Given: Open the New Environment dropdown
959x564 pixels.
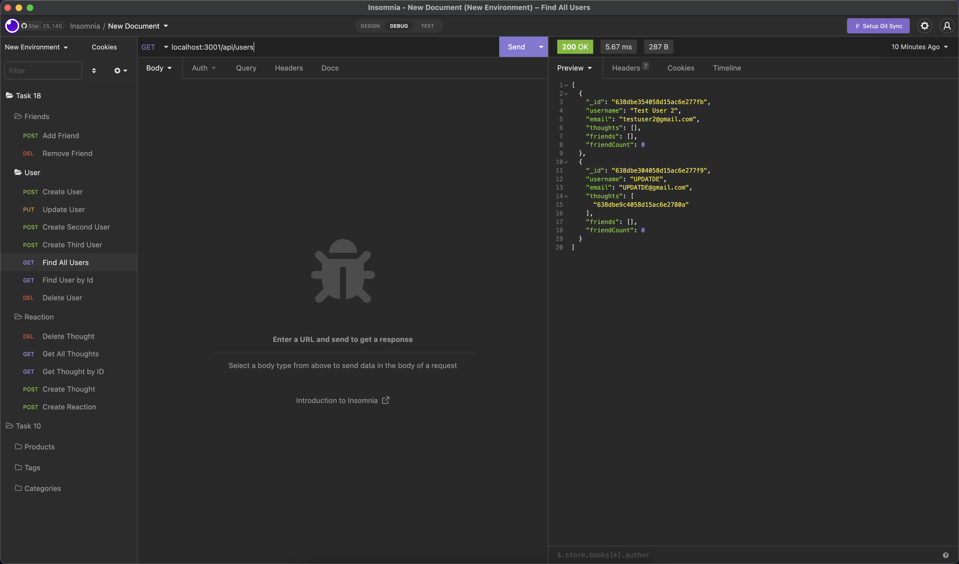Looking at the screenshot, I should (36, 47).
